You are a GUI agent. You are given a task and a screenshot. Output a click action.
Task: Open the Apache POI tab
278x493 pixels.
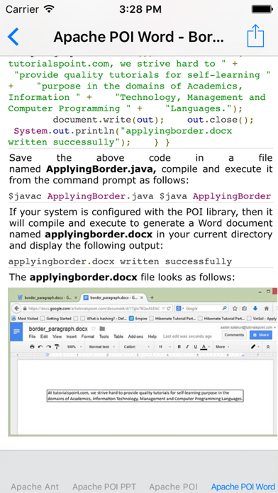[173, 487]
